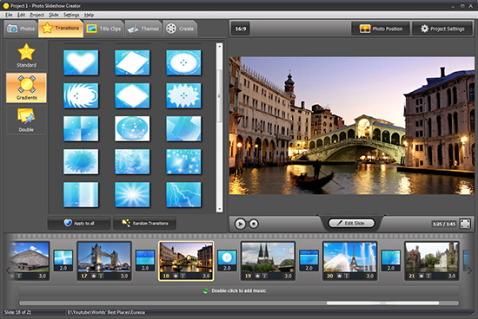
Task: Pick the sparkling stars gradient transition
Action: tap(183, 161)
